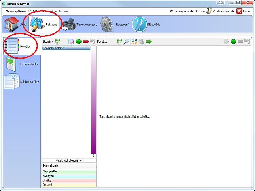The image size is (255, 191).
Task: Select the Nápoje+Bar group type
Action: [x=69, y=171]
